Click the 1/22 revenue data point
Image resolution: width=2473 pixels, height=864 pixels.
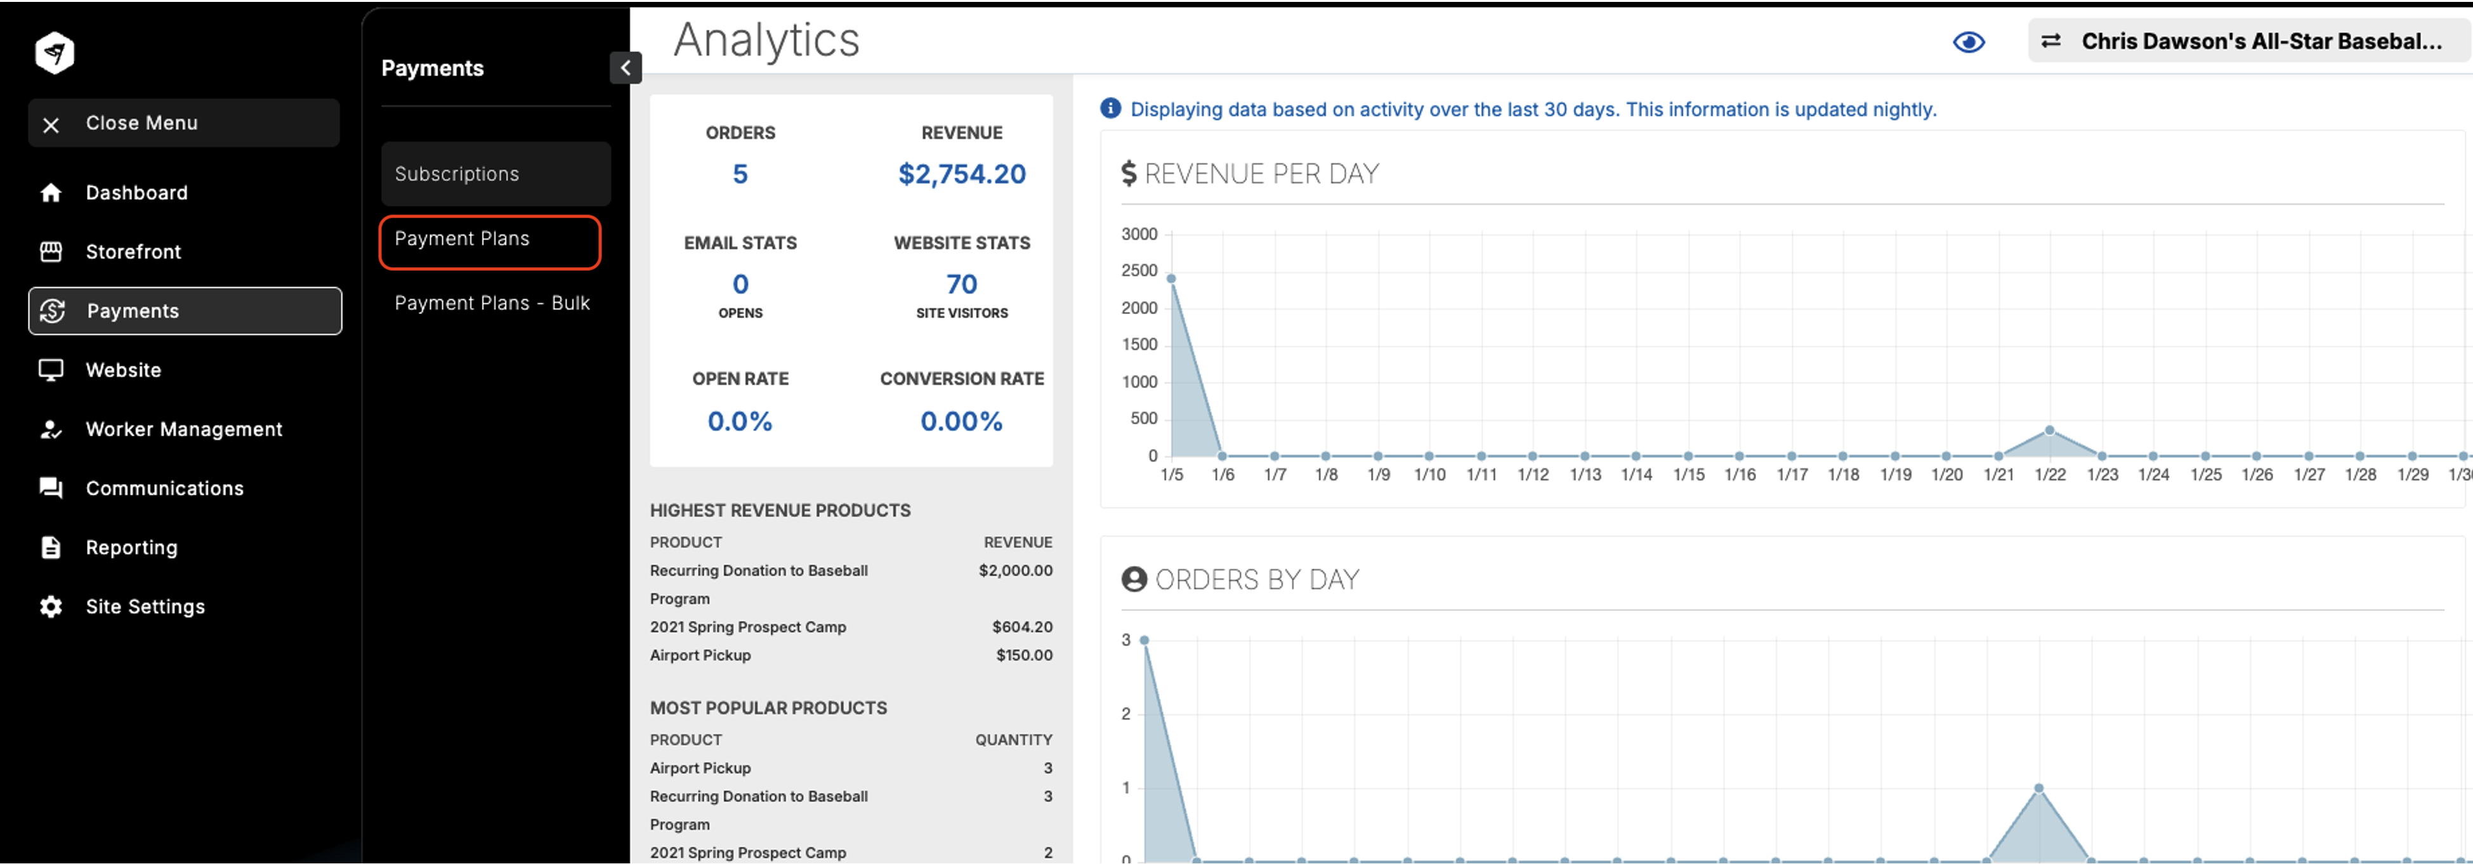point(2050,430)
